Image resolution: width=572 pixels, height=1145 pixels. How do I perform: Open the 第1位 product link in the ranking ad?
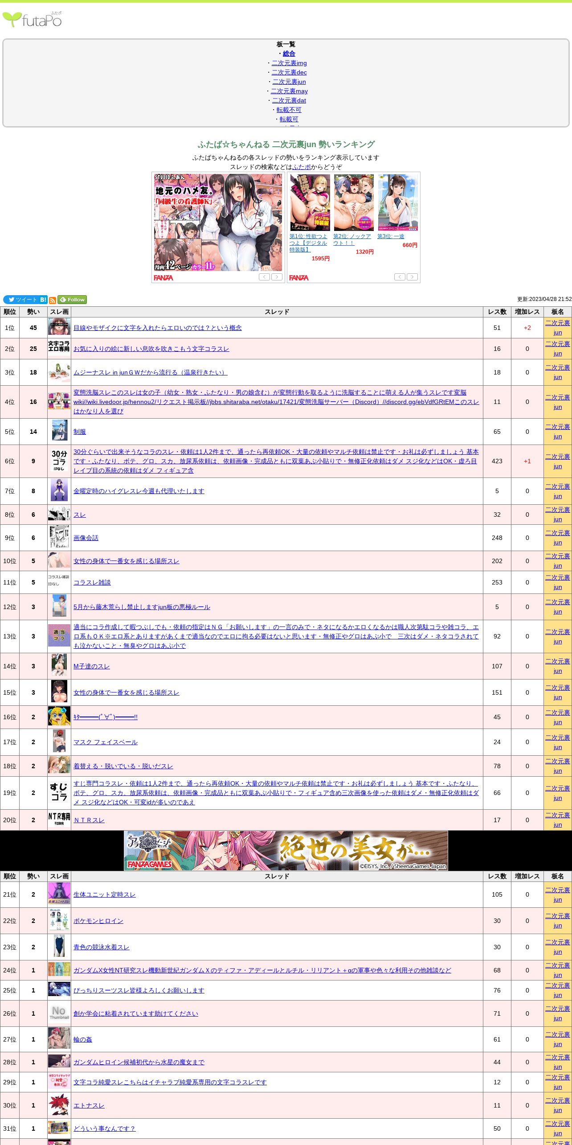(308, 243)
